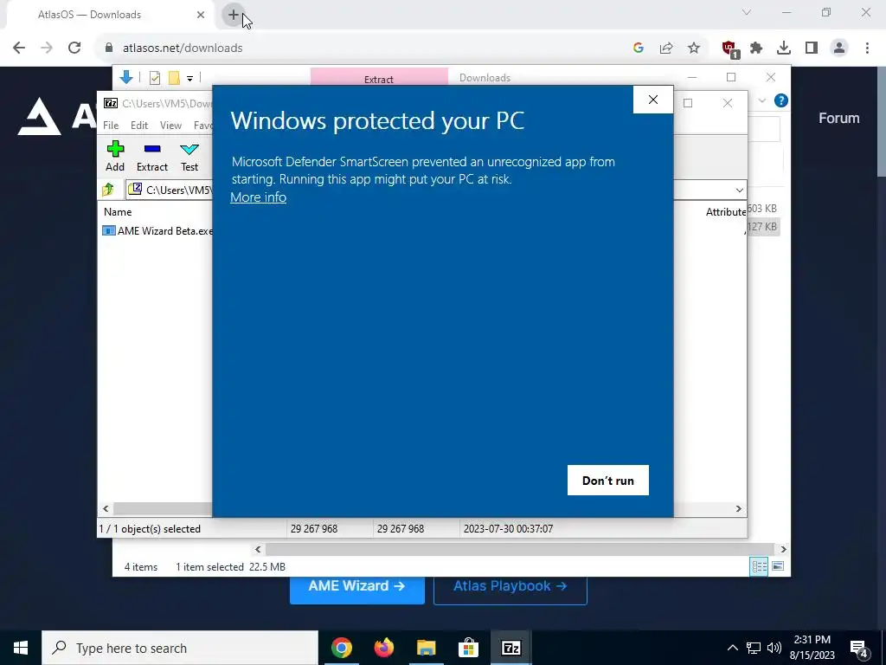Open a new Chrome tab
Viewport: 886px width, 665px height.
pos(234,15)
